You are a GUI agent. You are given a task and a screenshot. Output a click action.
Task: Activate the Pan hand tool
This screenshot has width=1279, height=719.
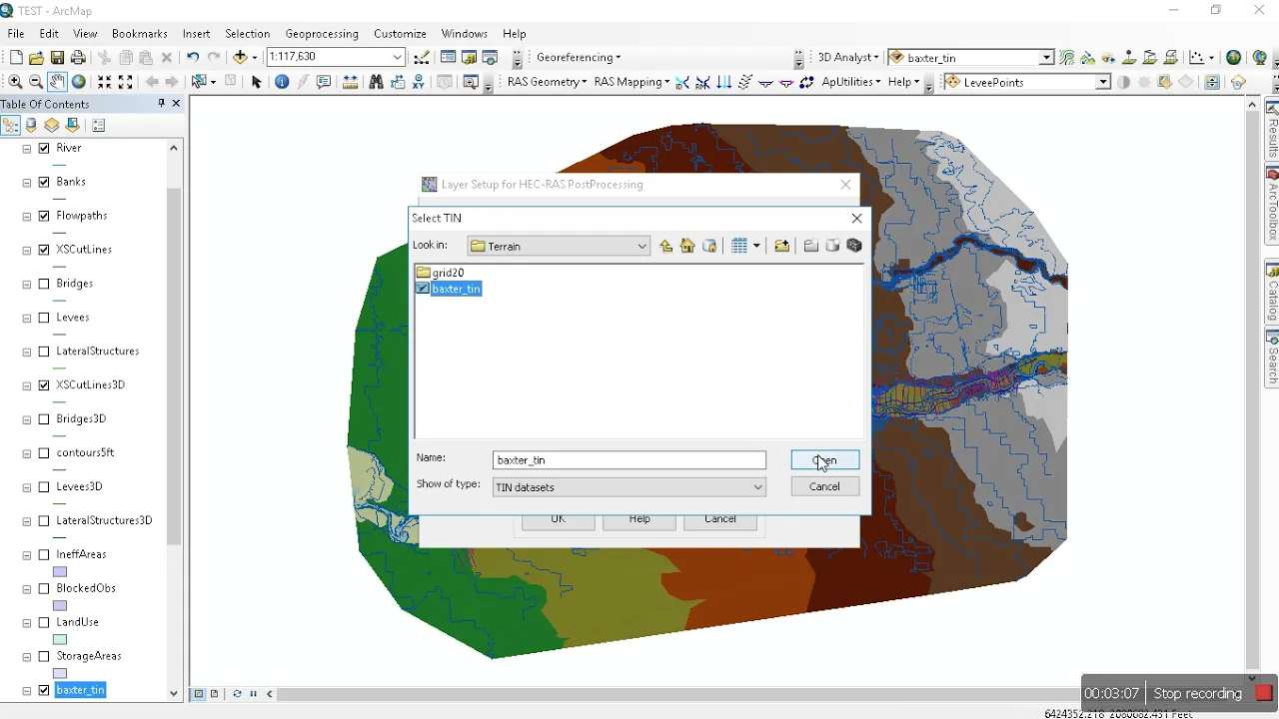pos(57,82)
